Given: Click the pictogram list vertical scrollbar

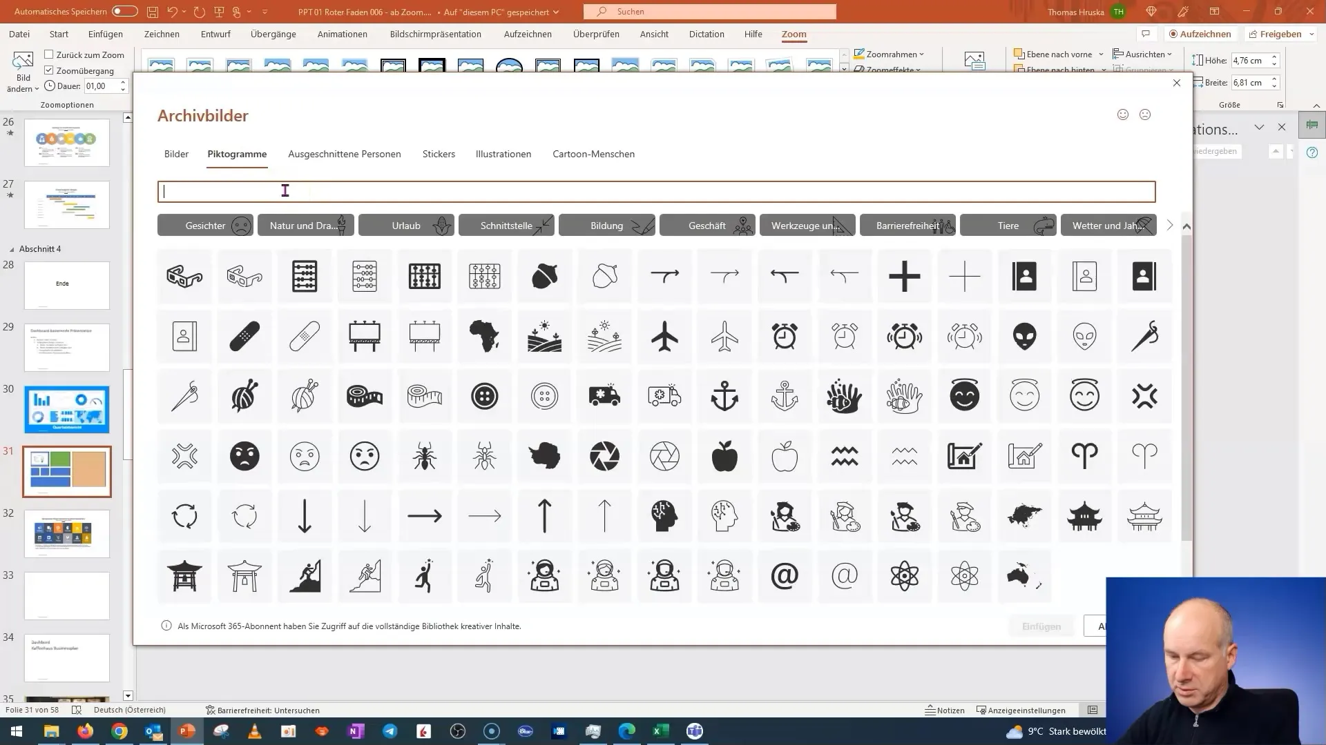Looking at the screenshot, I should (x=1186, y=386).
